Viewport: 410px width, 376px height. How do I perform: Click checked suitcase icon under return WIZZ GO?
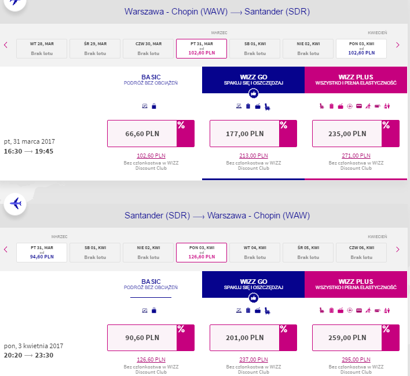pyautogui.click(x=248, y=311)
